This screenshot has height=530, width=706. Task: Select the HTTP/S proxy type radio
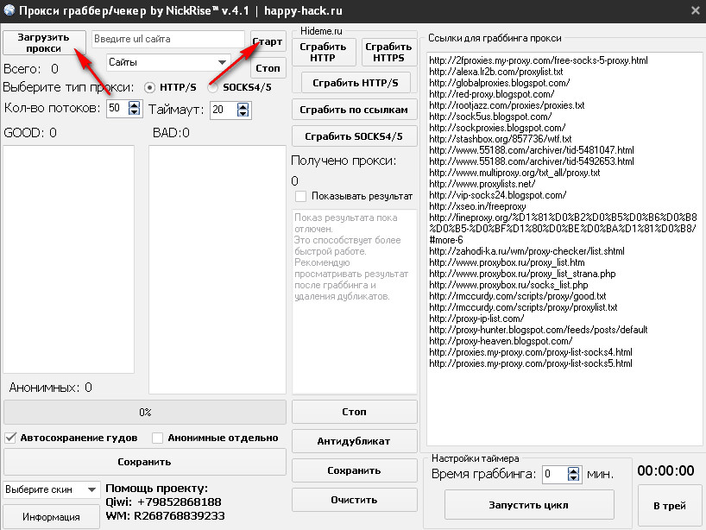pyautogui.click(x=150, y=87)
